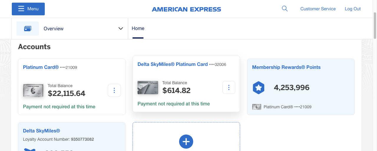Screen dimensions: 377x151
Task: Select the Home tab
Action: 138,29
